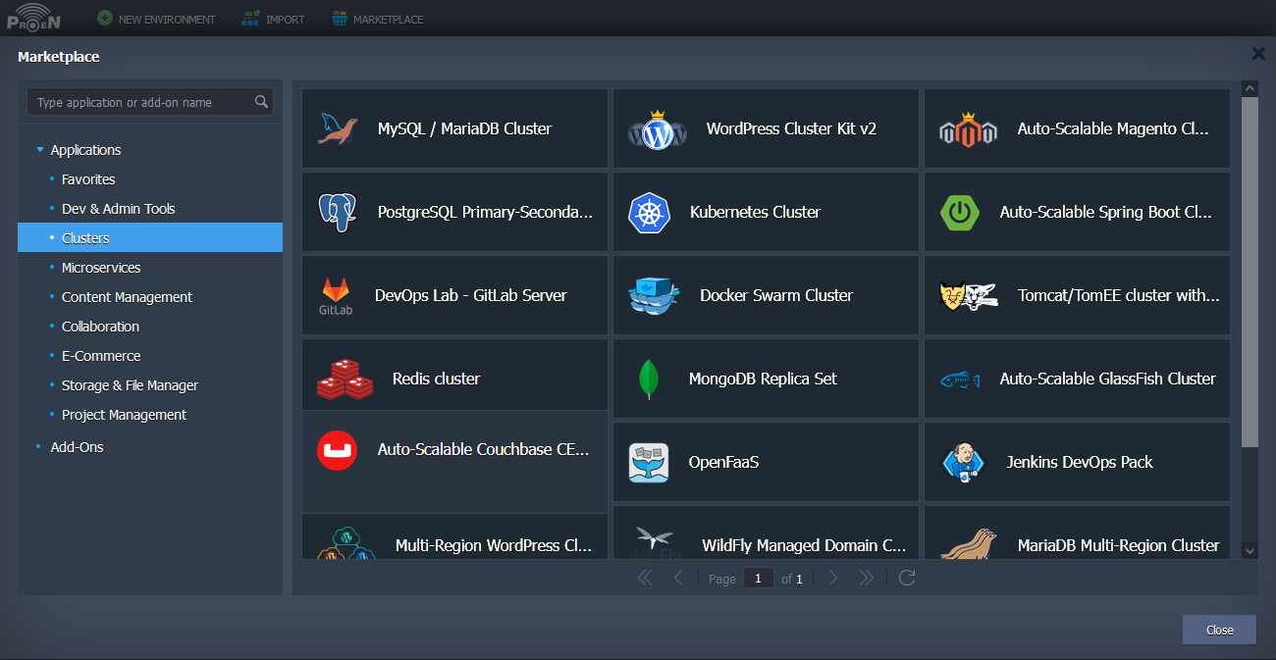
Task: Click the GitLab fox logo
Action: [x=335, y=291]
